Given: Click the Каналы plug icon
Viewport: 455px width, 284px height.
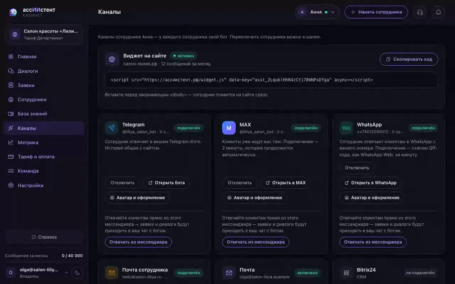Looking at the screenshot, I should 11,128.
